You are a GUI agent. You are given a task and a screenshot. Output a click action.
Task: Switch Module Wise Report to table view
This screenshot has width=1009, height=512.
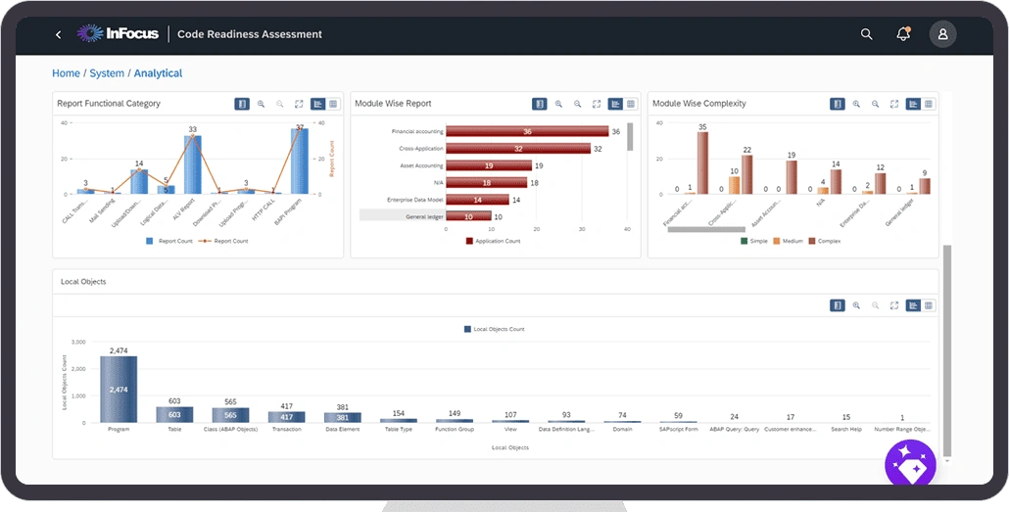631,104
